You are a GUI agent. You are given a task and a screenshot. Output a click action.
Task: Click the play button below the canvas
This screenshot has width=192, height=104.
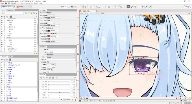(186, 98)
